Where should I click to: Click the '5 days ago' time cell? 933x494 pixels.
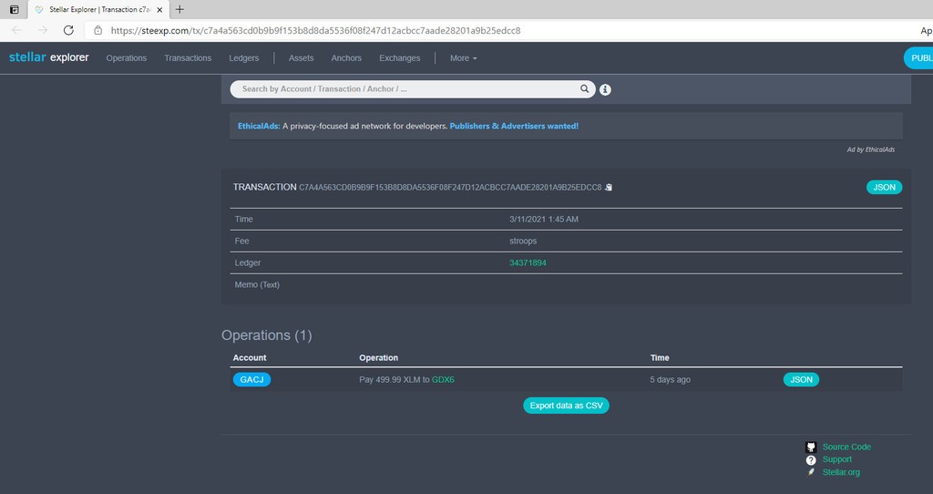670,379
